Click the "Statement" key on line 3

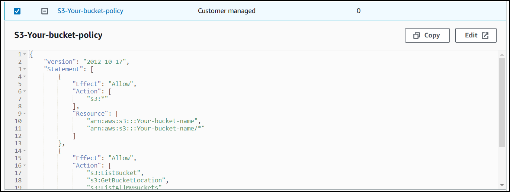pos(64,69)
